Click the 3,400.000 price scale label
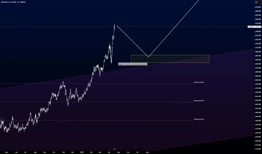 click(x=258, y=19)
